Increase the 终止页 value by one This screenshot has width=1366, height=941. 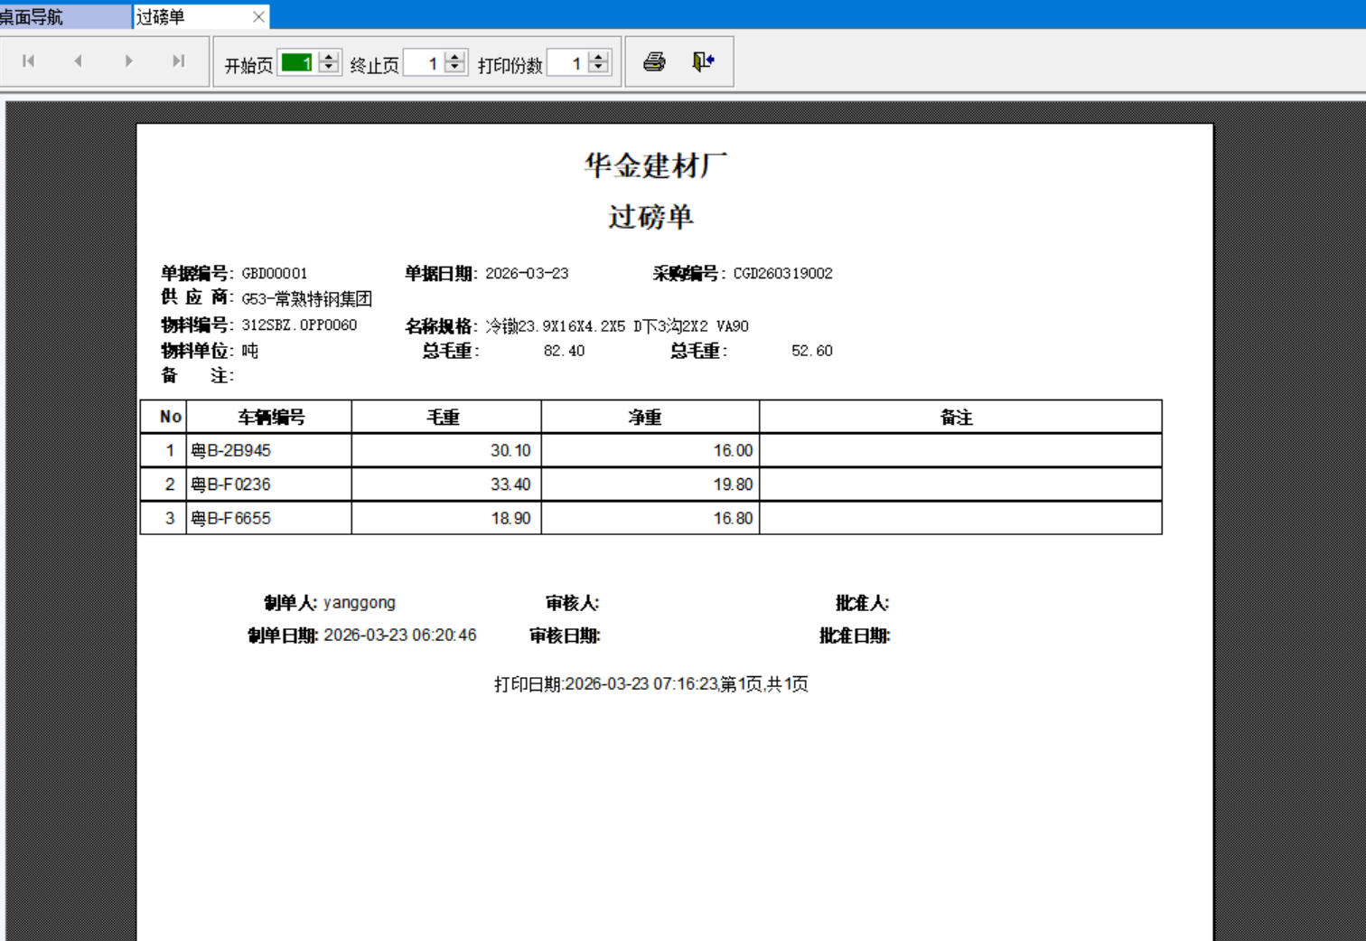[x=455, y=57]
